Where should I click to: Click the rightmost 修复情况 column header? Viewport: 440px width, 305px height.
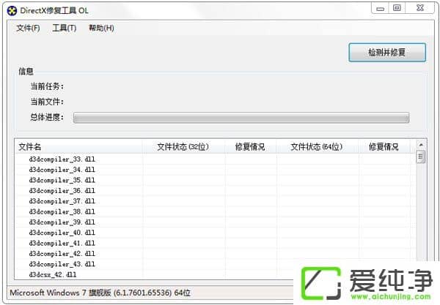point(384,146)
